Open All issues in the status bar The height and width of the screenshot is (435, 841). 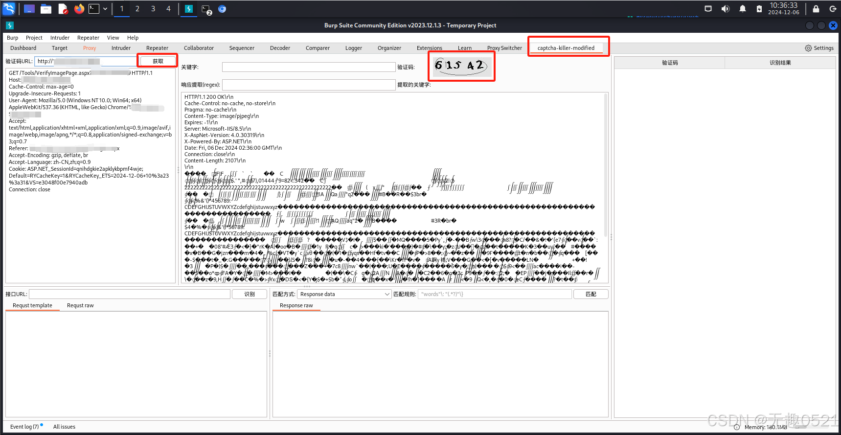[x=64, y=427]
